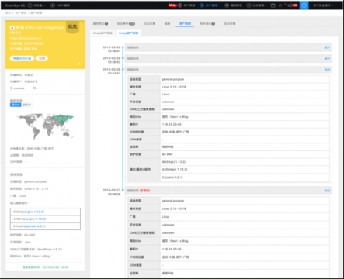Click the 80/http nginx 1.12.2 port row
This screenshot has height=279, width=344.
tap(45, 212)
